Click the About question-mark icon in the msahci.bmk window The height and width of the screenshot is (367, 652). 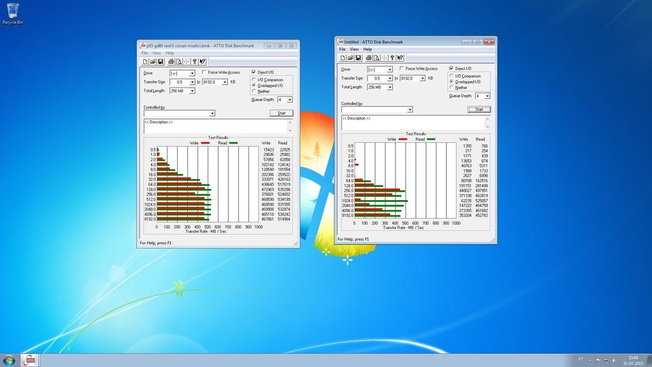click(x=195, y=62)
